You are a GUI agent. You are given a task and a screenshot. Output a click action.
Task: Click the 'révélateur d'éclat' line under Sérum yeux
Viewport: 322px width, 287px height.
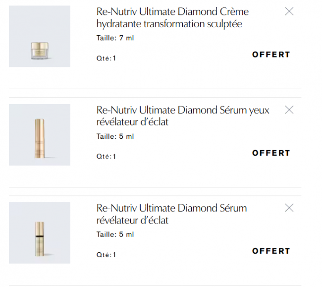coord(132,122)
